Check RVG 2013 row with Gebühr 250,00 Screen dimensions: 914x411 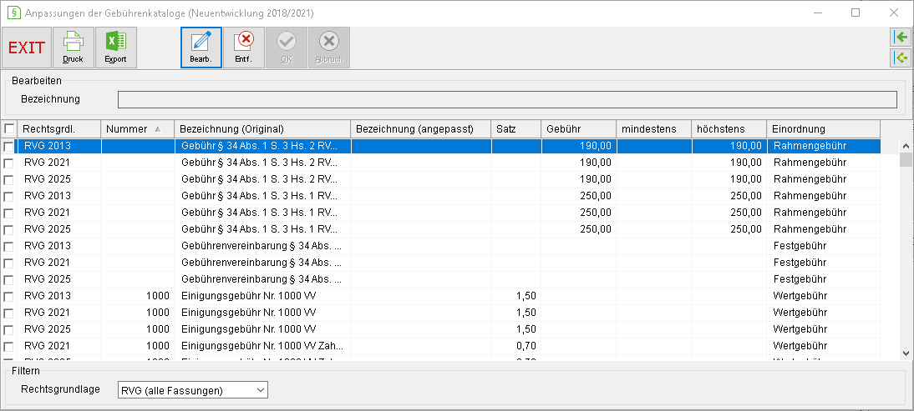tap(8, 196)
